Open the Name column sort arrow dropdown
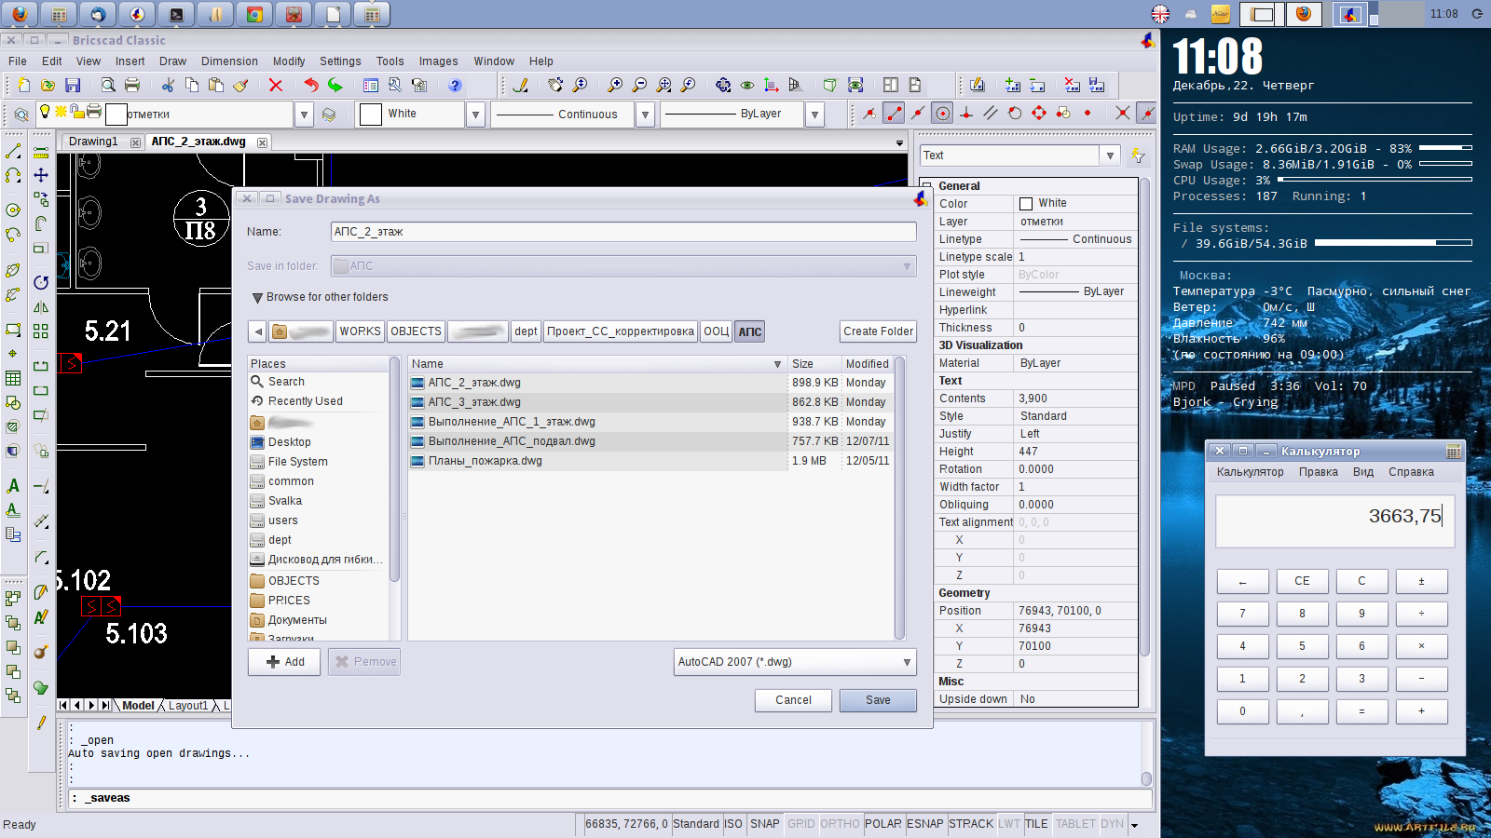The height and width of the screenshot is (838, 1491). [777, 364]
